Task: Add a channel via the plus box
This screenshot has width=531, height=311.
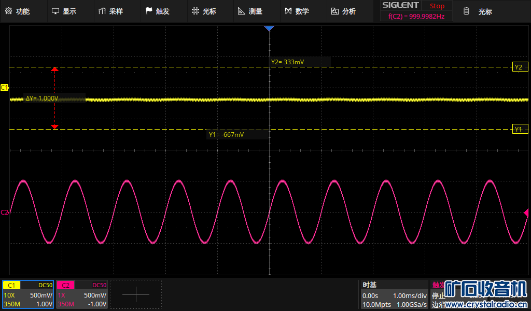Action: [136, 294]
